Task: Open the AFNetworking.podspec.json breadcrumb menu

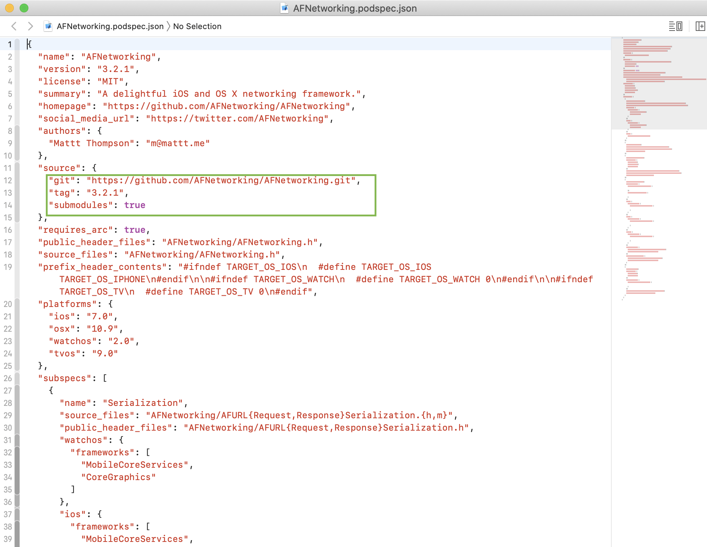Action: (x=110, y=26)
